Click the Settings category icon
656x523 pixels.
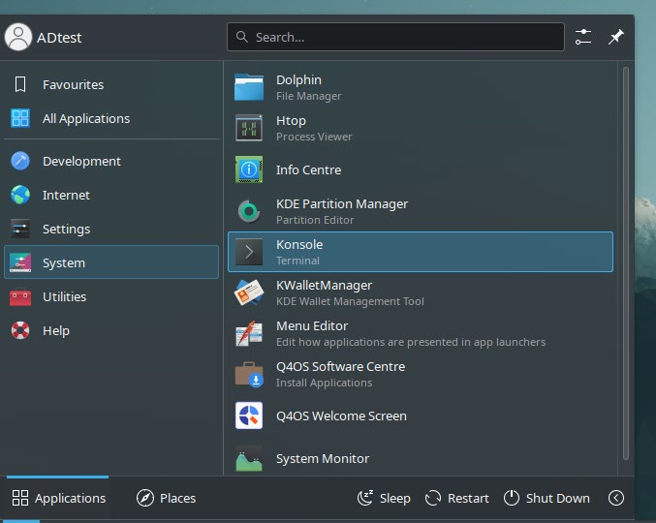(x=20, y=229)
